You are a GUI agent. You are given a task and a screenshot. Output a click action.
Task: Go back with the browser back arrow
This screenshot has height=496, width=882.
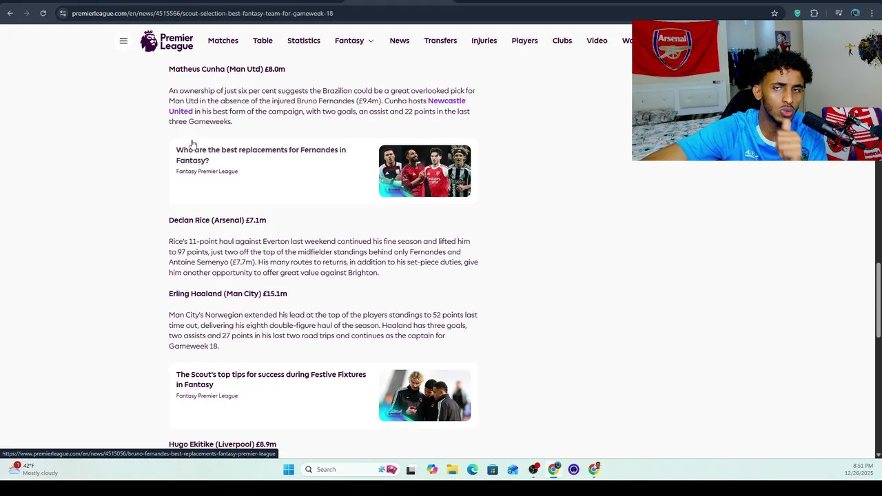coord(10,13)
